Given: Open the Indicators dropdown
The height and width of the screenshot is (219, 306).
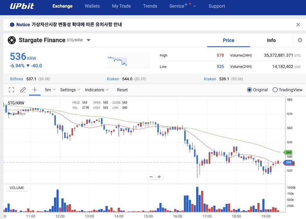Looking at the screenshot, I should [97, 90].
